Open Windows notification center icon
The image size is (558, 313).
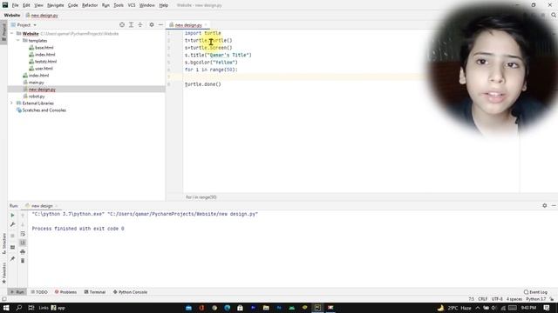point(547,308)
